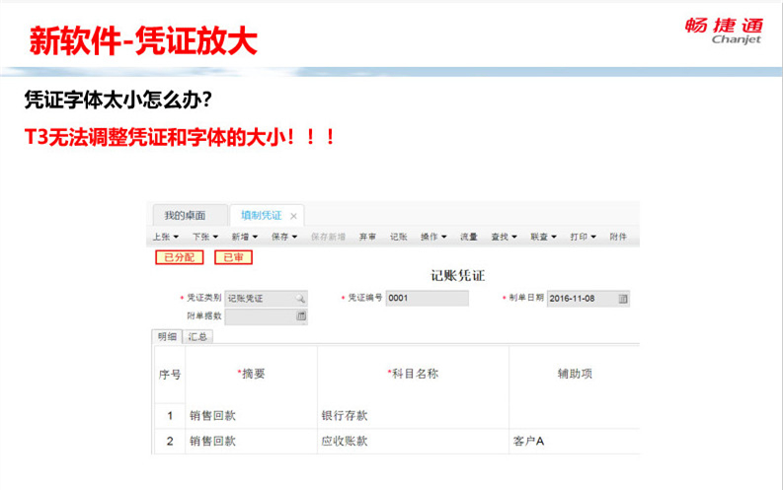Click the 制单日期 field 2016-11-08
Image resolution: width=783 pixels, height=490 pixels.
pos(588,299)
